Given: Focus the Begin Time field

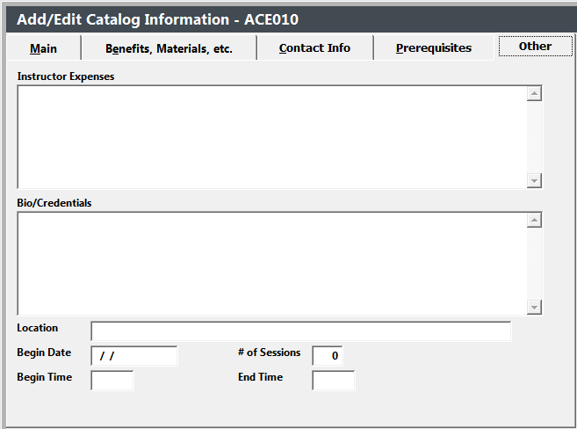Looking at the screenshot, I should tap(112, 381).
